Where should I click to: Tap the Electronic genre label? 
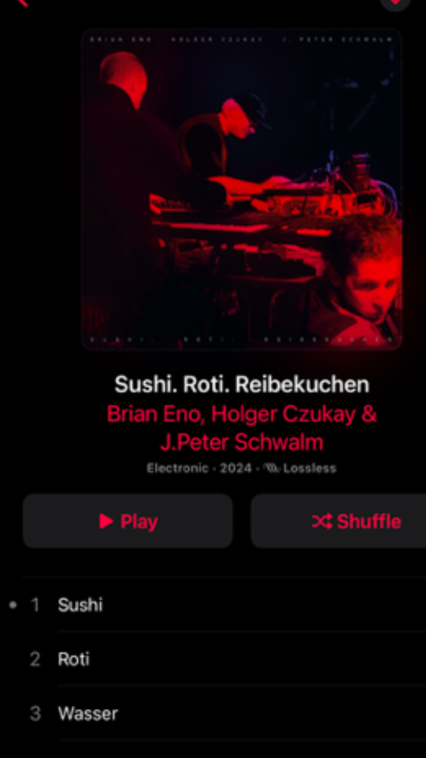[x=177, y=468]
